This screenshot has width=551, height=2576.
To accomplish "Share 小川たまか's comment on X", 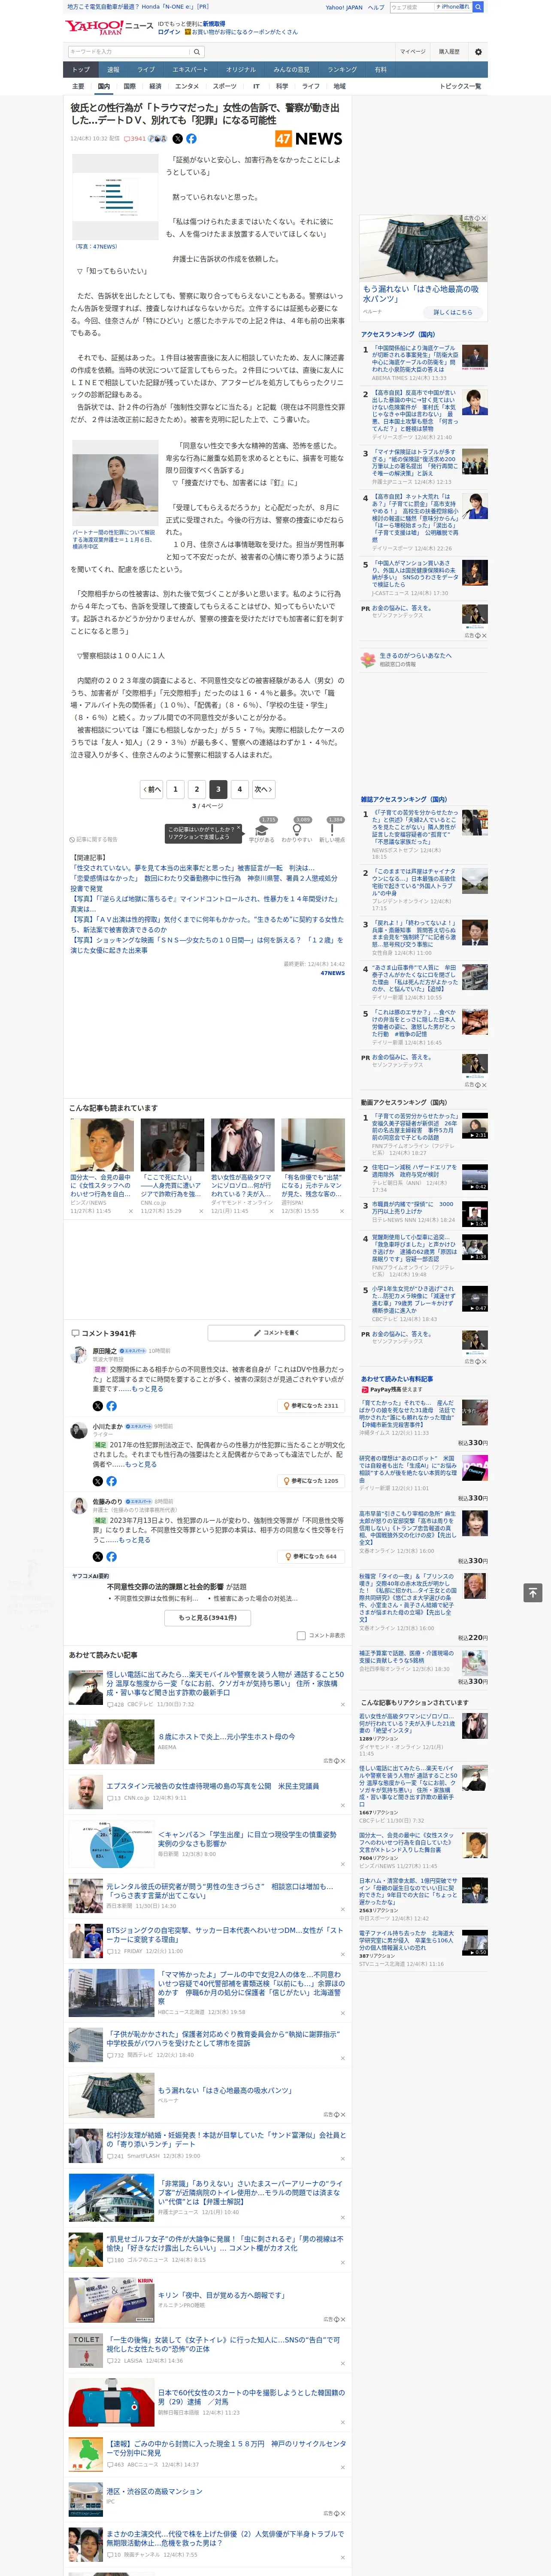I will pyautogui.click(x=98, y=1481).
